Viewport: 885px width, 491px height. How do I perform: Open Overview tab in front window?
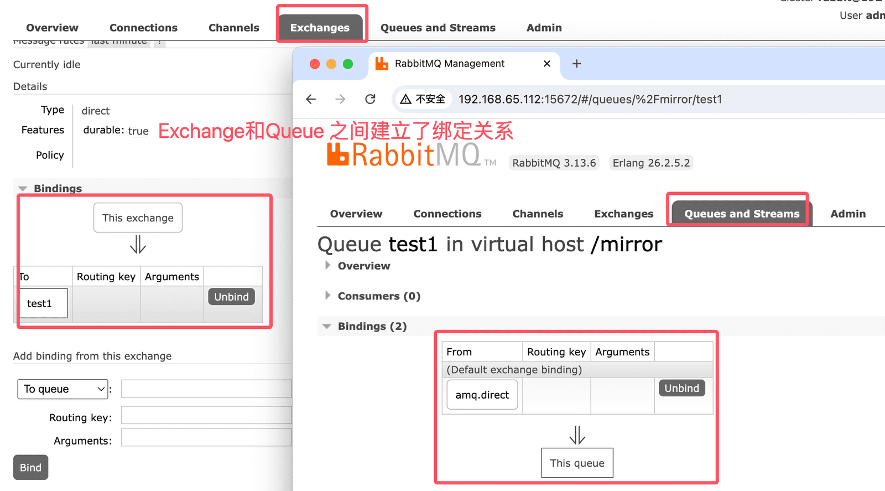[356, 214]
